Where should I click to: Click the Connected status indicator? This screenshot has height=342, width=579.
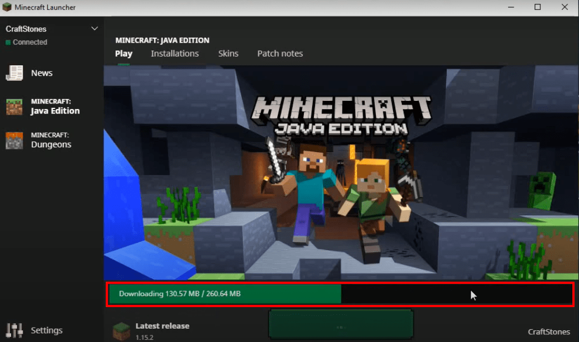(26, 42)
